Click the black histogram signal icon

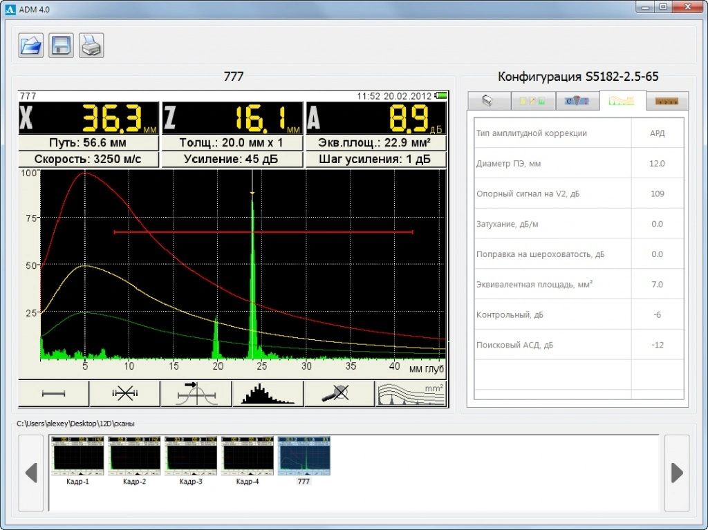[x=268, y=393]
